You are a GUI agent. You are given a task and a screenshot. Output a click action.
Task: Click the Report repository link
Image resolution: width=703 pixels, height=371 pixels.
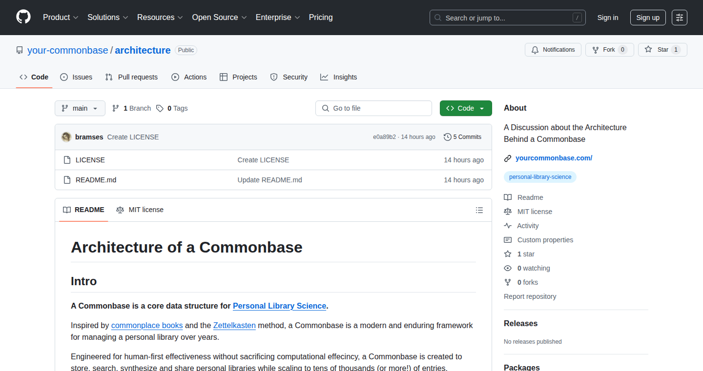click(530, 296)
